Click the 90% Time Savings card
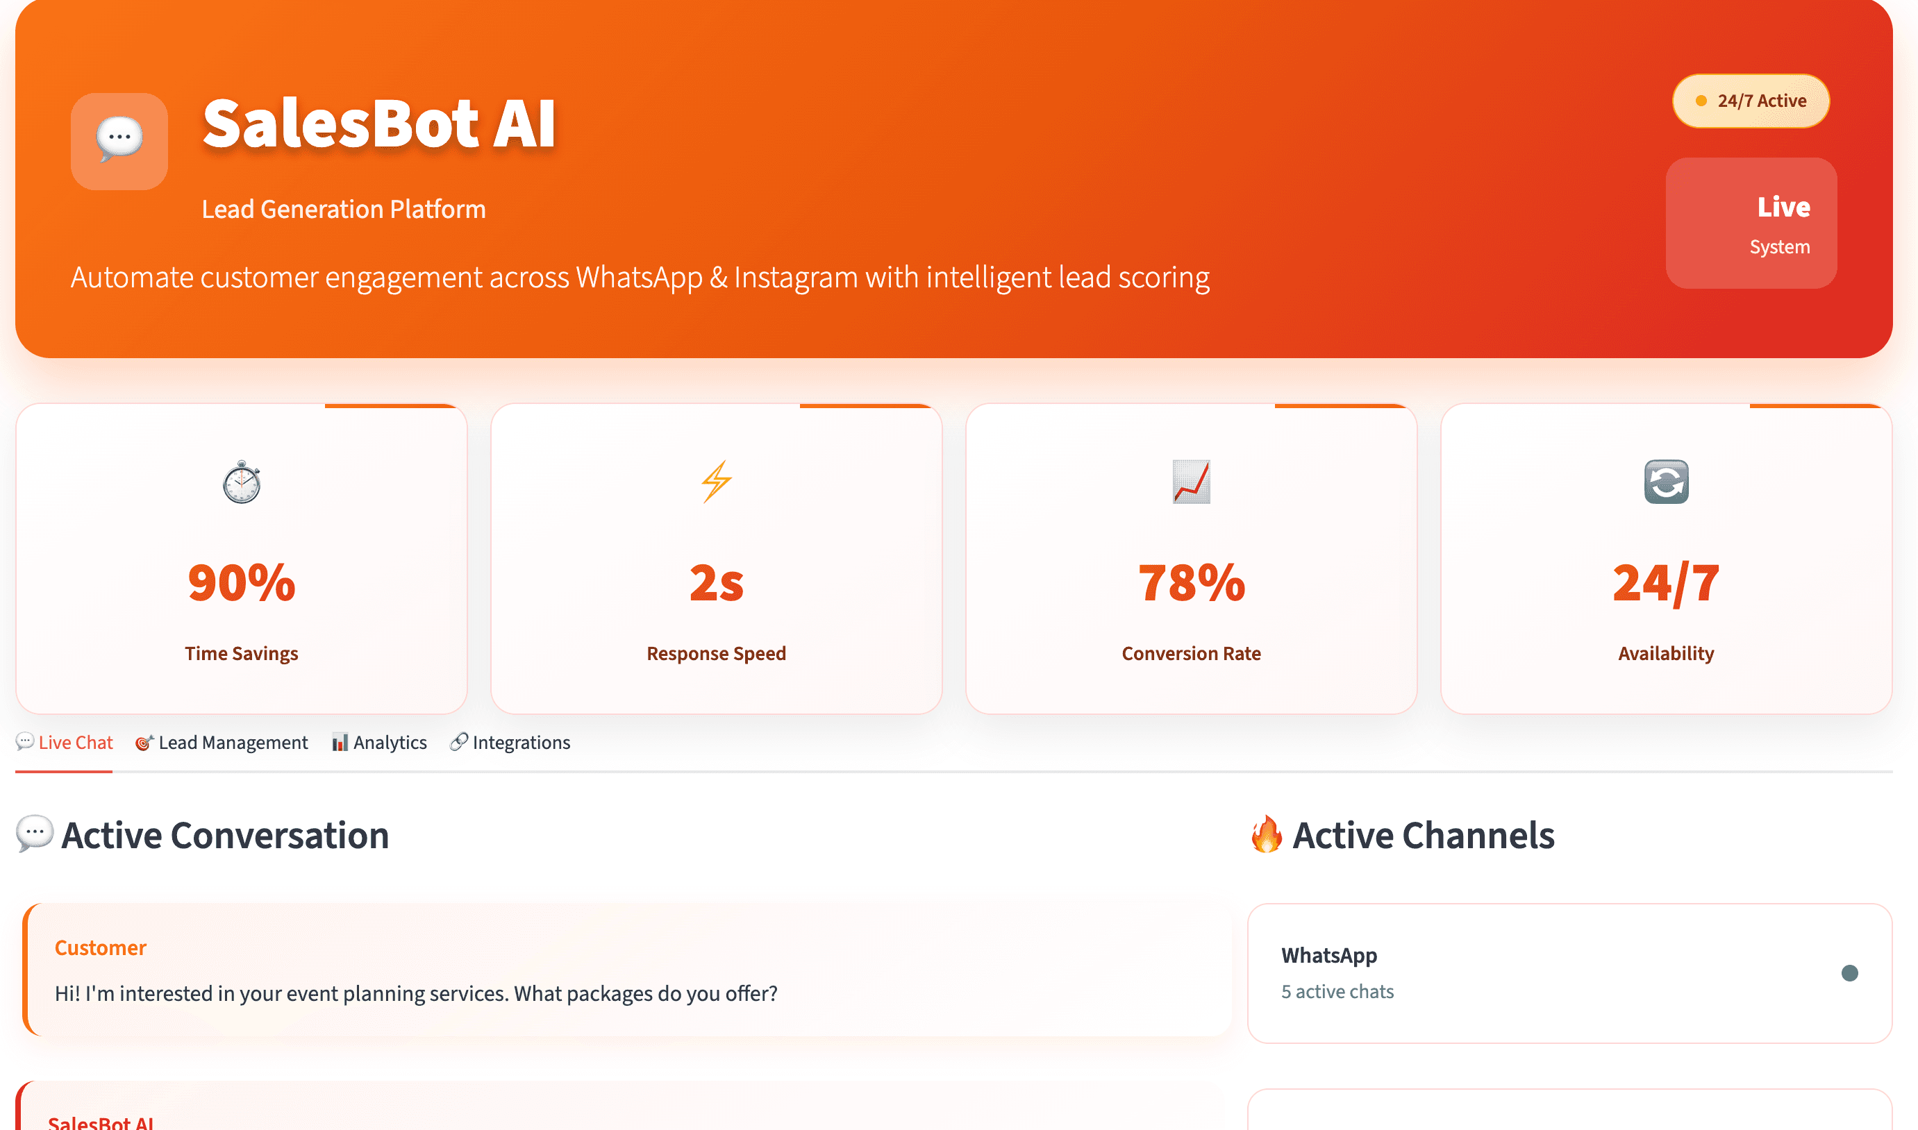 tap(242, 559)
